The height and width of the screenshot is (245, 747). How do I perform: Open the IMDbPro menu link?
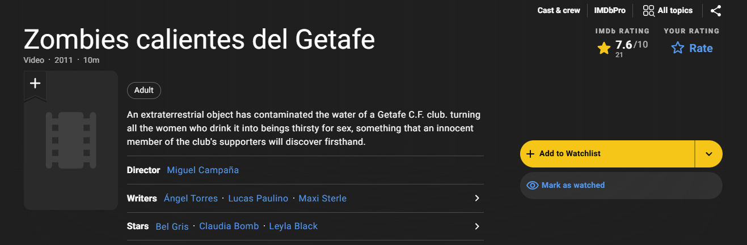tap(610, 11)
